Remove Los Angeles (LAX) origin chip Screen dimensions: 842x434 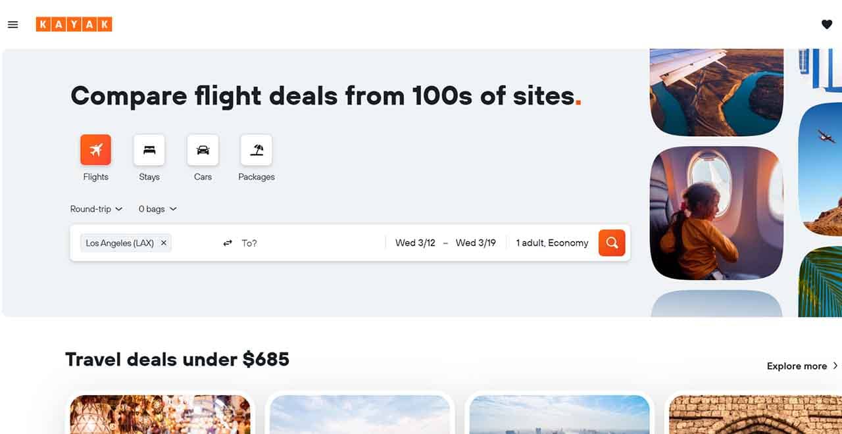164,243
